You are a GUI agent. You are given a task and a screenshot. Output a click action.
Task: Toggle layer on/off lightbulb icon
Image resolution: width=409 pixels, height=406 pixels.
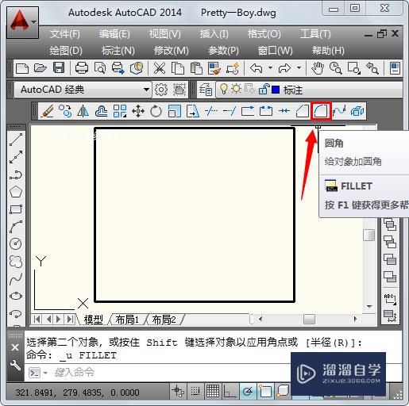[x=224, y=90]
